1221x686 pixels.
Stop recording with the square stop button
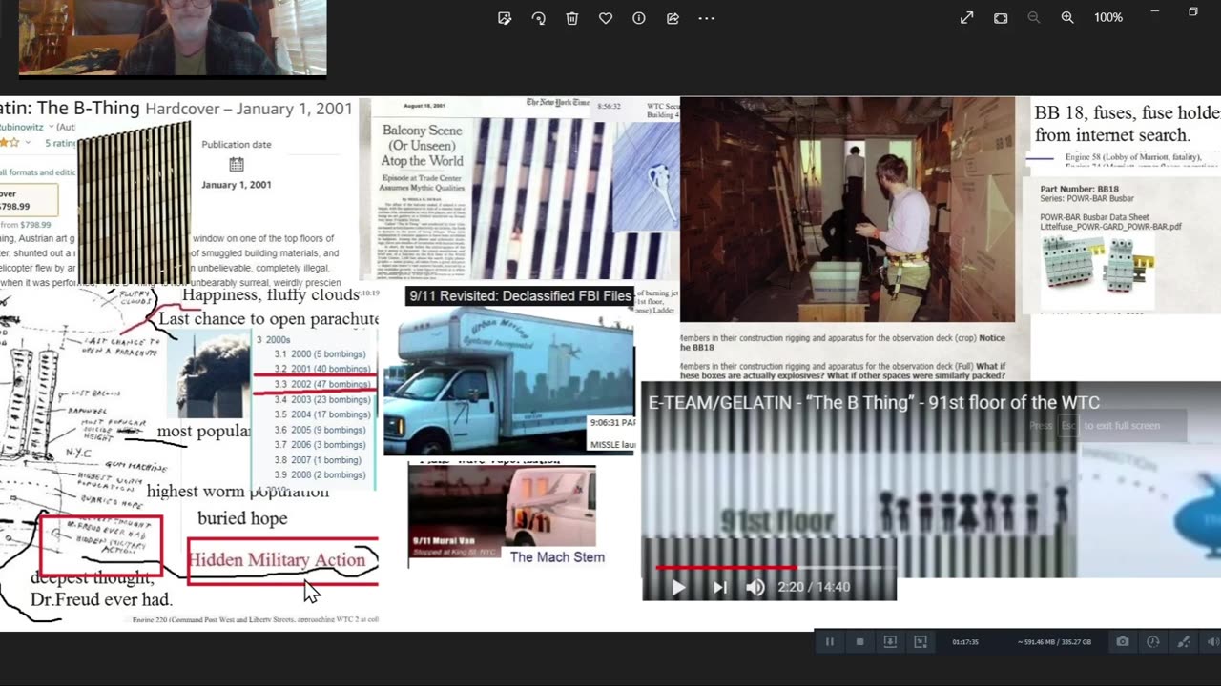pyautogui.click(x=859, y=642)
